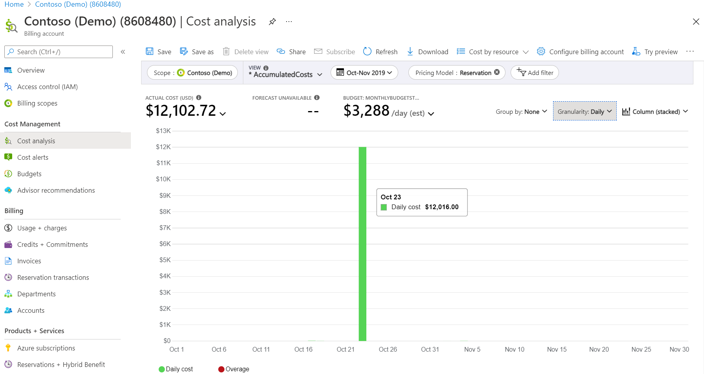Toggle the Daily cost legend swatch
The height and width of the screenshot is (374, 704).
point(162,369)
